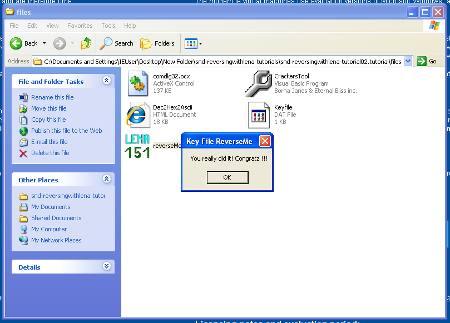The image size is (450, 323).
Task: Click Copy this file
Action: tap(48, 120)
